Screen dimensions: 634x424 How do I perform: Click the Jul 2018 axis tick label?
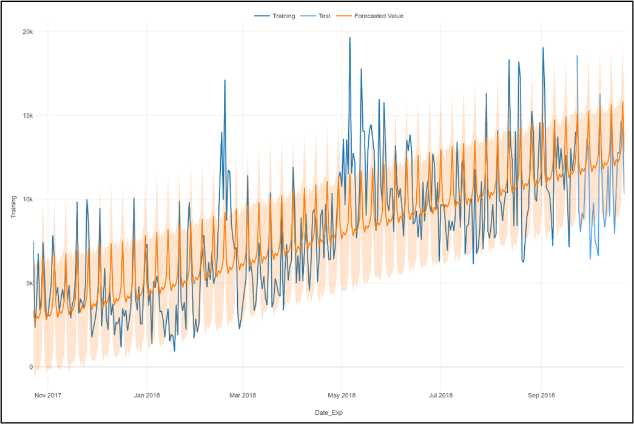tap(440, 394)
